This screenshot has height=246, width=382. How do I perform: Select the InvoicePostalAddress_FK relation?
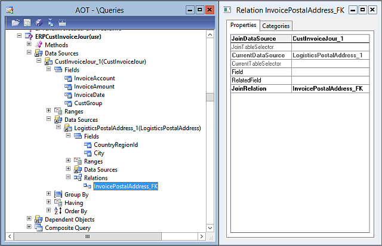coord(125,186)
